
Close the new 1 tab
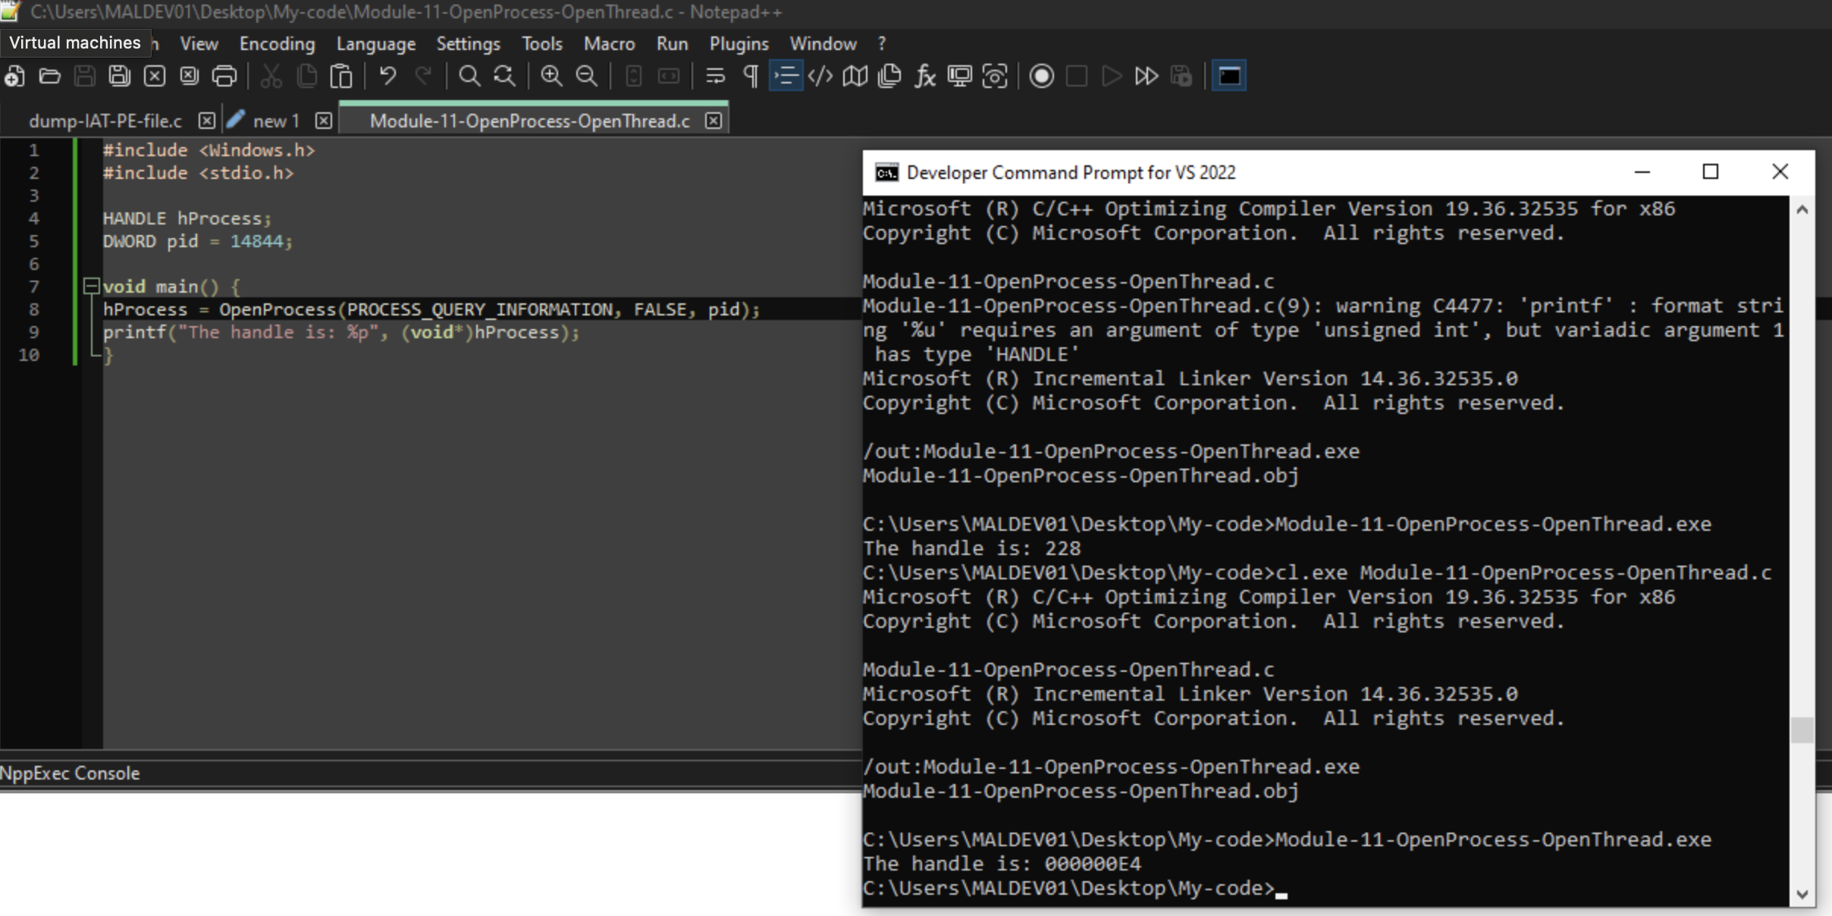tap(324, 121)
